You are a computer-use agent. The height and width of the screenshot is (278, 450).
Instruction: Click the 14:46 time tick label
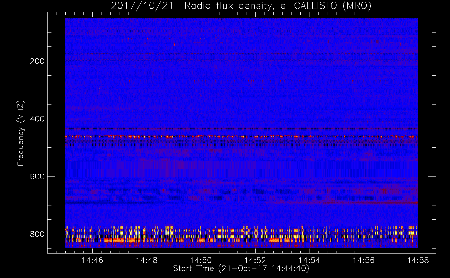tap(92, 260)
